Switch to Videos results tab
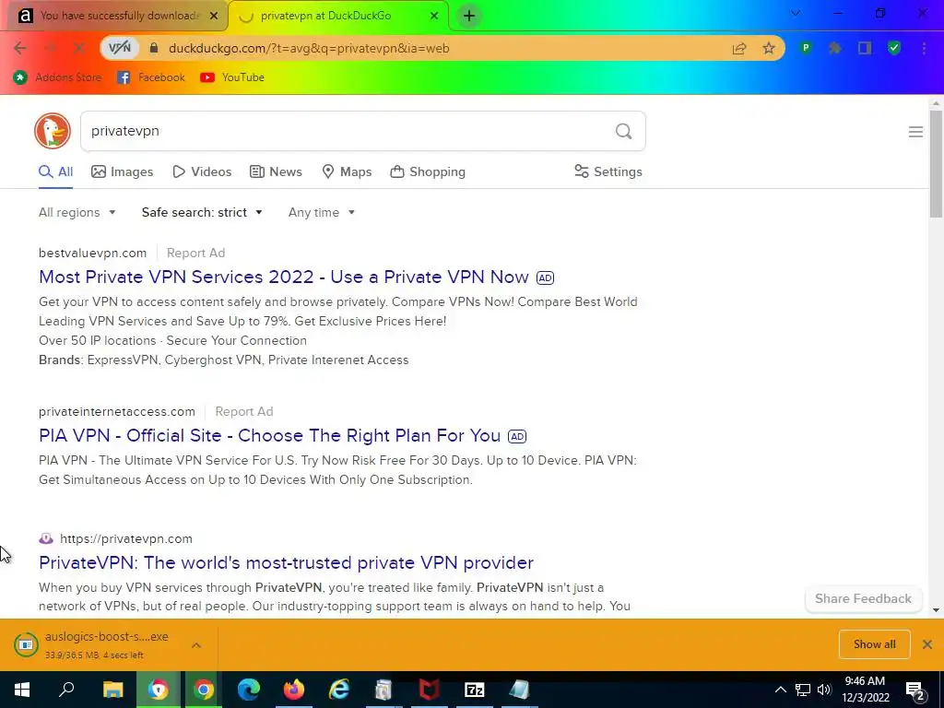This screenshot has width=944, height=708. coord(202,171)
